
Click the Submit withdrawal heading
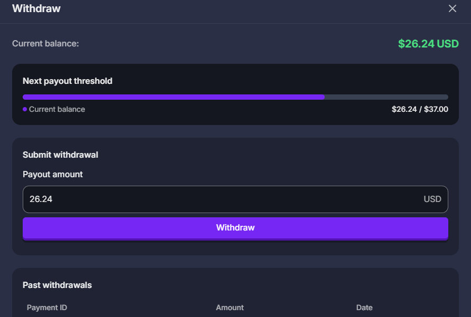[60, 155]
